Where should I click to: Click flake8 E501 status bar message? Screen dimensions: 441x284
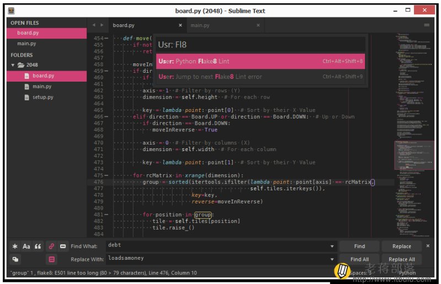[x=104, y=273]
